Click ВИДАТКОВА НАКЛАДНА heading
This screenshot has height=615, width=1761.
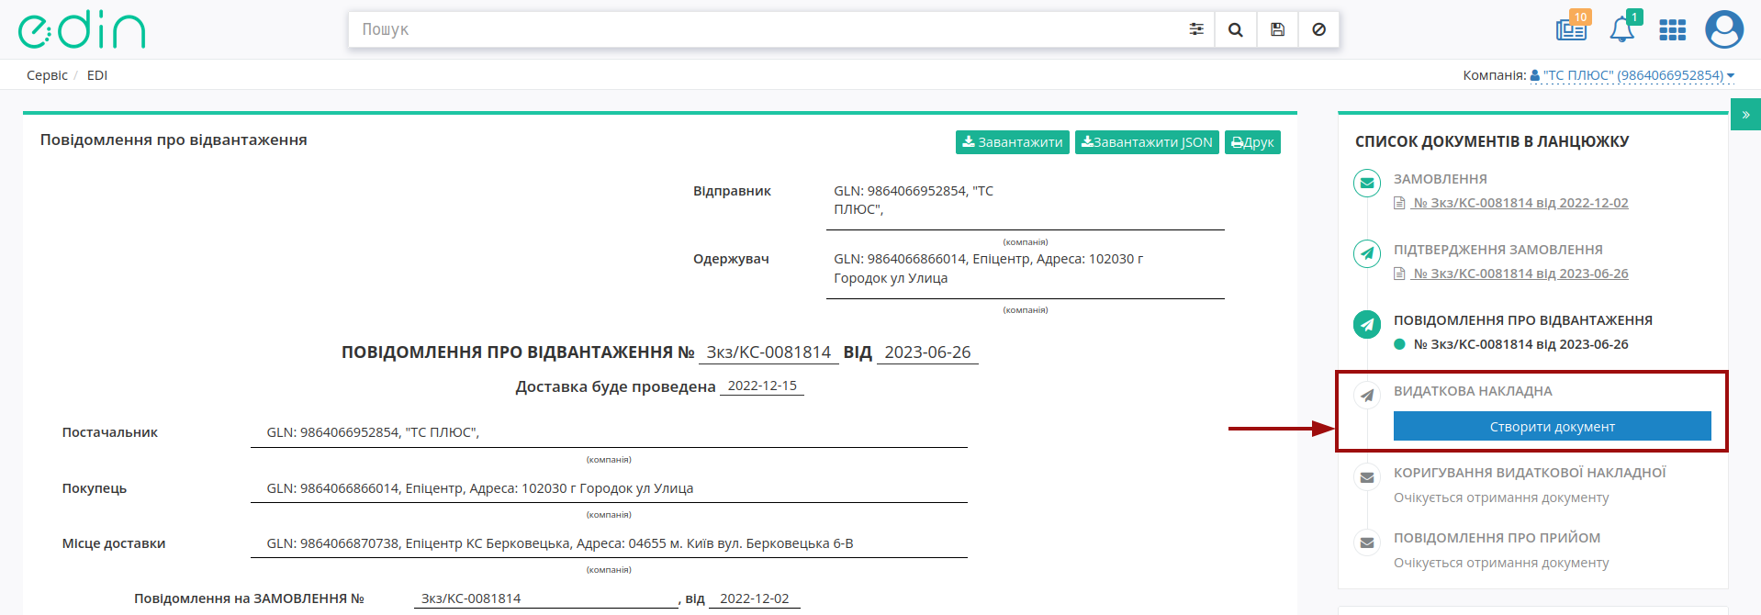coord(1473,391)
